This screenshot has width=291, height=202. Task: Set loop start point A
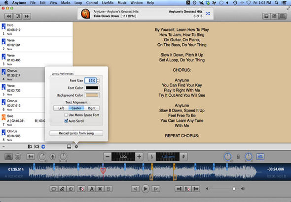(92, 189)
